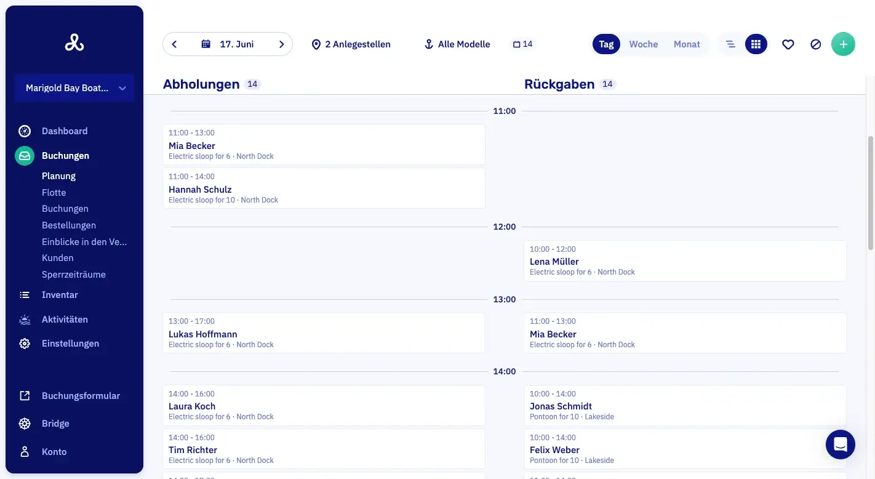This screenshot has width=875, height=479.
Task: Add new booking with plus button
Action: point(843,44)
